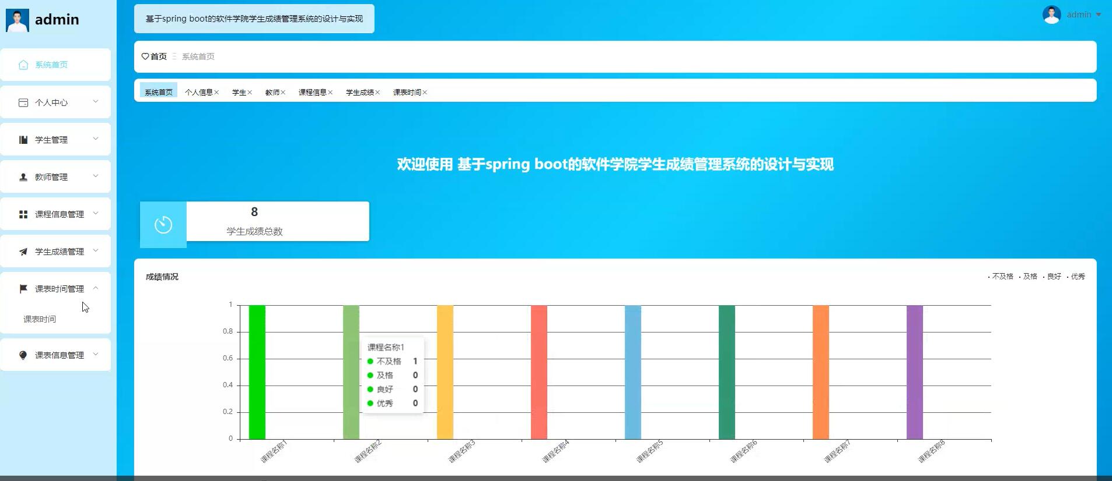Click the 课表信息管理 bulb icon

(23, 355)
